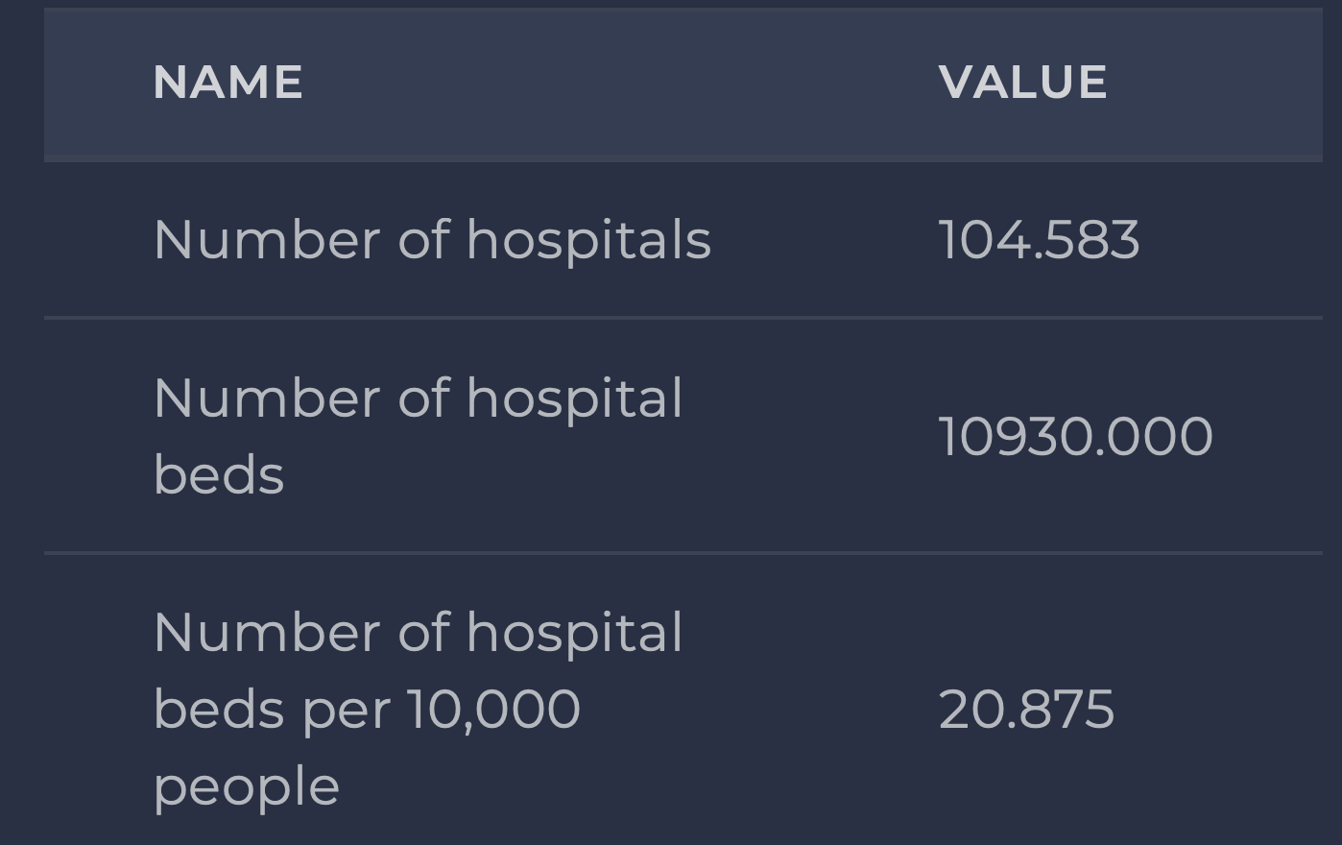Click the word "per" in the third row
1342x845 pixels.
point(347,712)
